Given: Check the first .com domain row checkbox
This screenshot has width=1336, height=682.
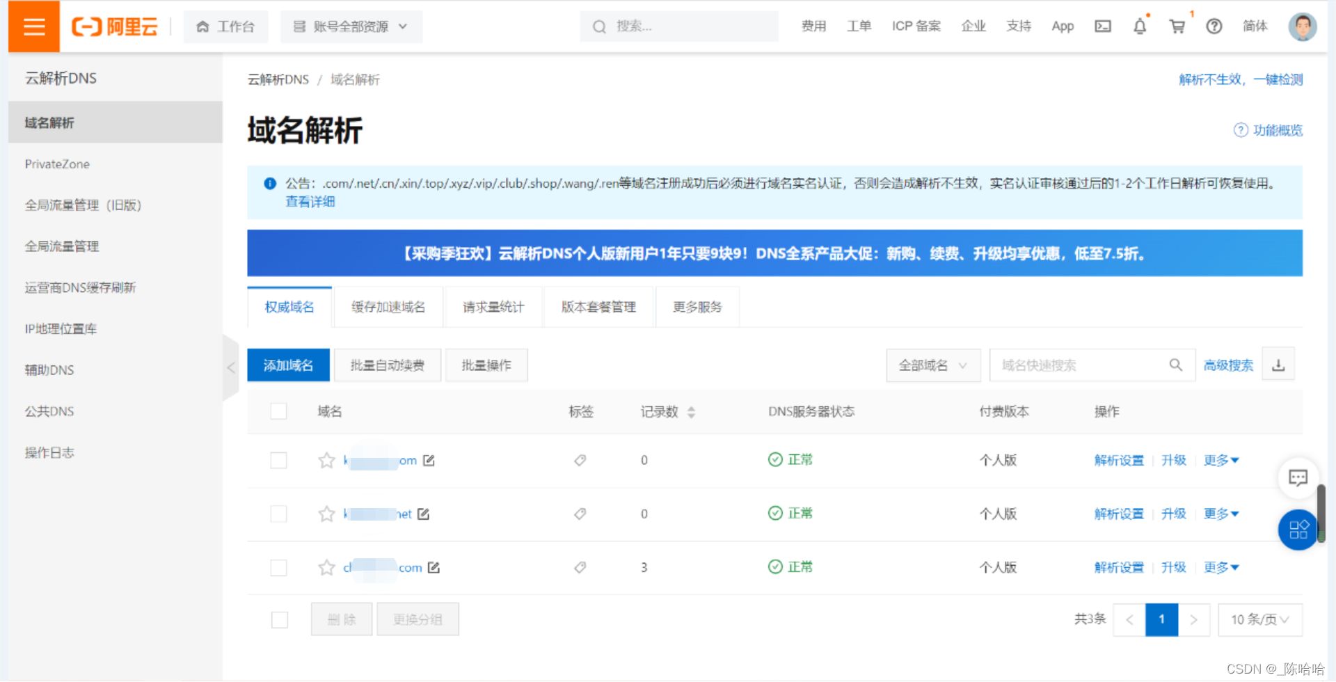Looking at the screenshot, I should coord(278,460).
